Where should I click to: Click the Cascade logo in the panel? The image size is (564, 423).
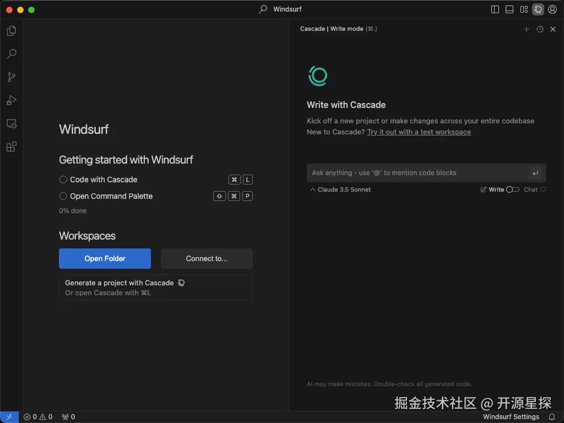click(318, 76)
